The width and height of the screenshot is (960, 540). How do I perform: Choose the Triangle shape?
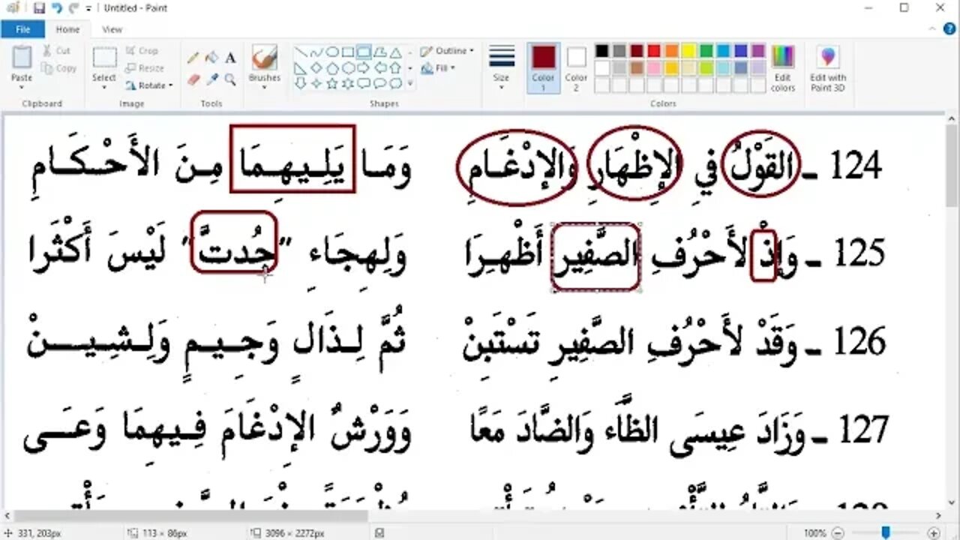[x=395, y=52]
